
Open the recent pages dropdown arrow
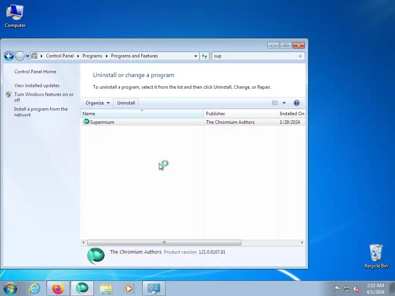(x=27, y=56)
